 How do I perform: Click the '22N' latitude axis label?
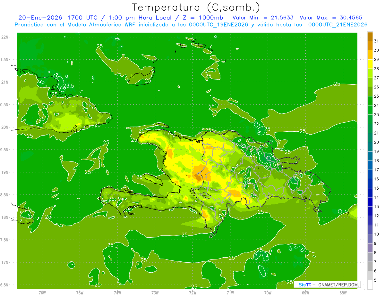tap(5, 37)
